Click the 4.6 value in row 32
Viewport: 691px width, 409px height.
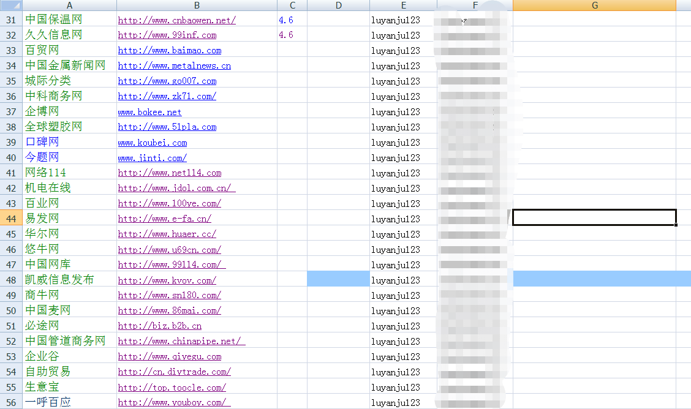point(286,36)
